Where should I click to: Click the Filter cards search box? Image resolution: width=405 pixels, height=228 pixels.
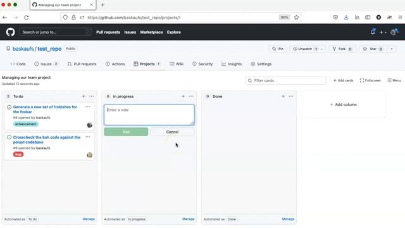click(x=285, y=80)
